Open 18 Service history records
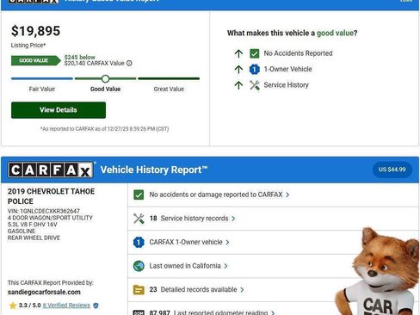 point(188,219)
